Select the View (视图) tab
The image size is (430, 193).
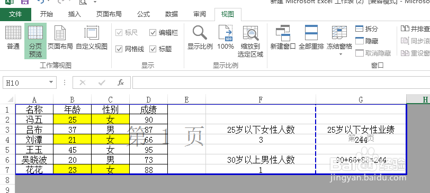[228, 14]
